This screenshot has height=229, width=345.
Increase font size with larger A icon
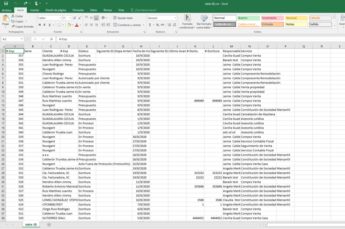[x=75, y=18]
